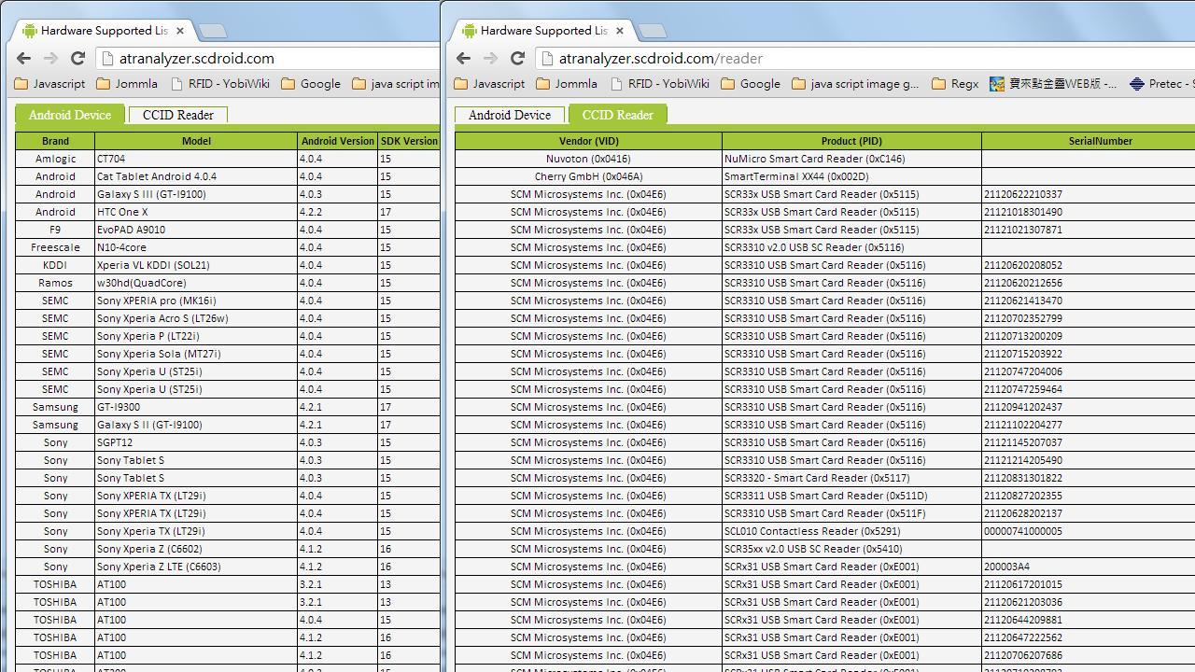Open RFID - YobiWiki bookmark in right window
The image size is (1195, 672).
tap(660, 83)
